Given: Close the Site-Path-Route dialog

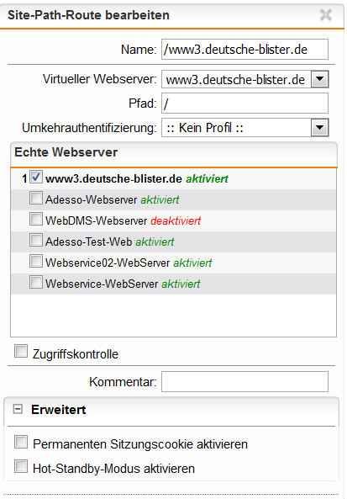Looking at the screenshot, I should 326,15.
